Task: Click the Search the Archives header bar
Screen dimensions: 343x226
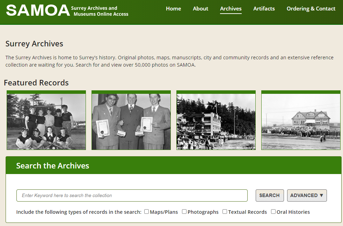Action: (x=173, y=166)
